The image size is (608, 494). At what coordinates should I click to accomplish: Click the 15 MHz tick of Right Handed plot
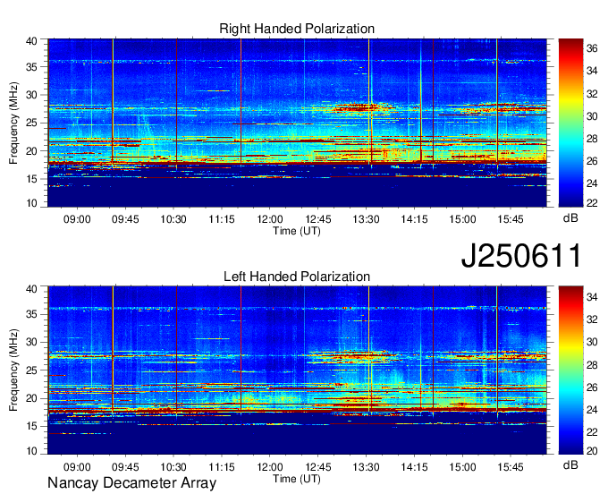[32, 179]
